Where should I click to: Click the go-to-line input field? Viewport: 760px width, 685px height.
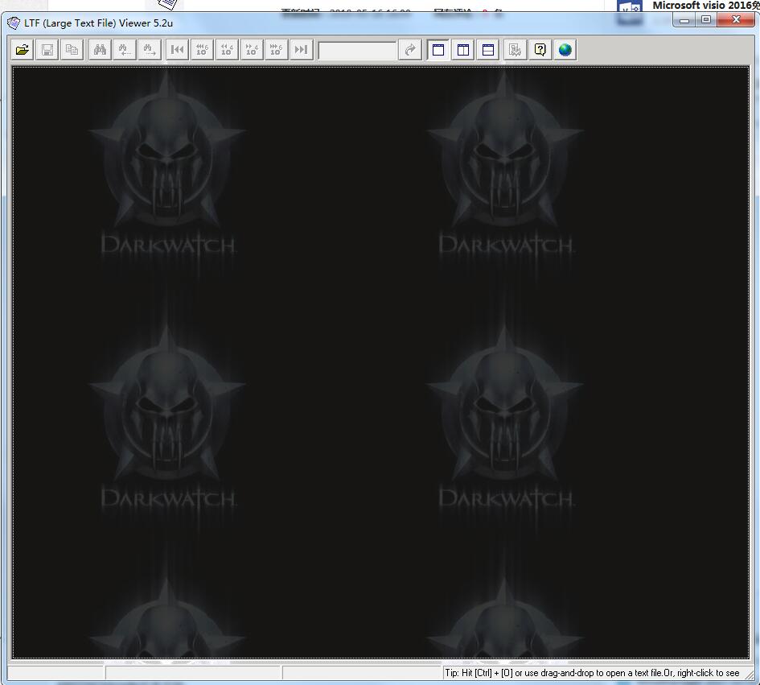click(357, 51)
